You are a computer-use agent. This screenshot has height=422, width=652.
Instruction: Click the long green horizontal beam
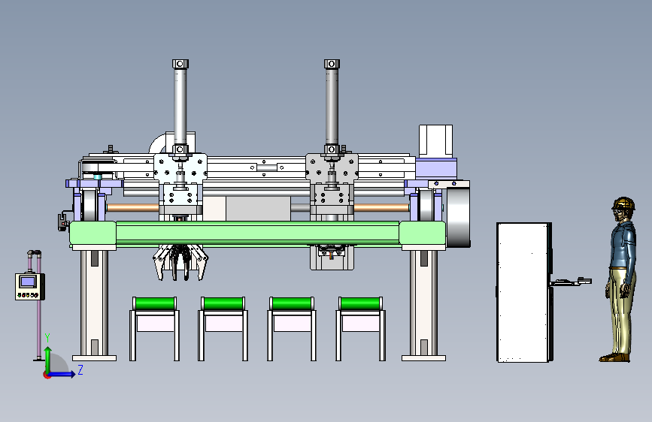coord(257,234)
